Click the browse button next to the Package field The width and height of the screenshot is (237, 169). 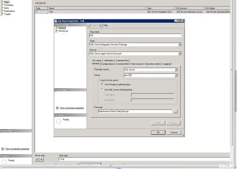click(x=175, y=111)
